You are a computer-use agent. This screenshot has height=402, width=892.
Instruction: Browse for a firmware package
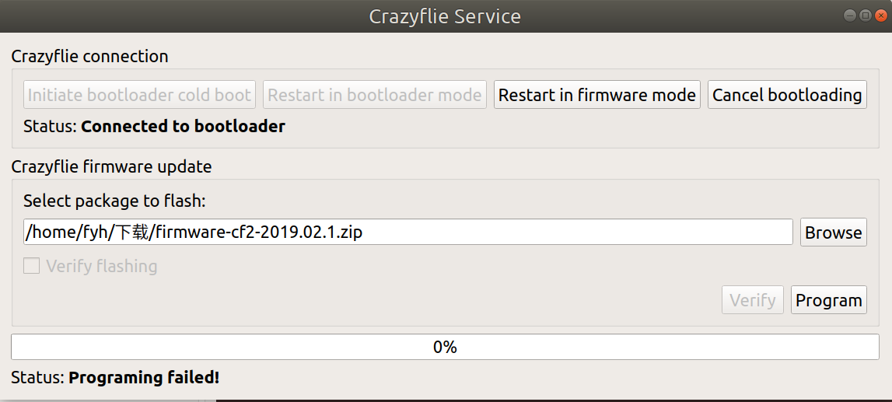coord(833,232)
